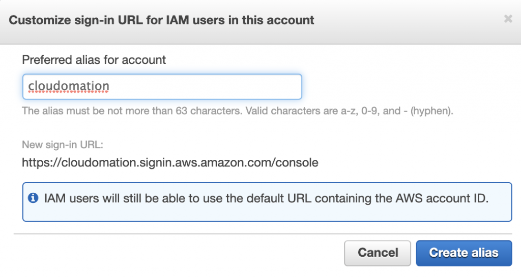The height and width of the screenshot is (278, 521).
Task: Click the dialog title Customize sign-in URL
Action: pyautogui.click(x=162, y=21)
